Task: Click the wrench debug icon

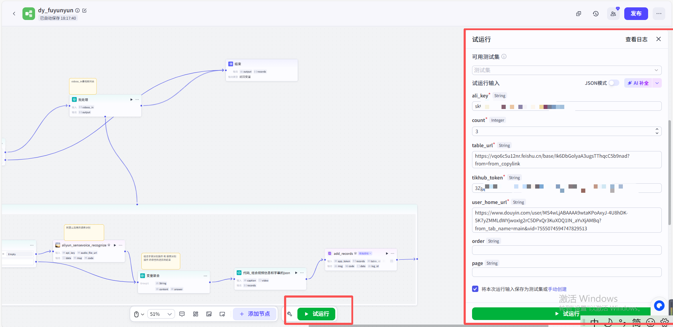Action: pos(290,314)
